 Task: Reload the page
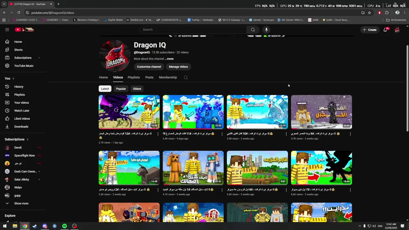19,13
